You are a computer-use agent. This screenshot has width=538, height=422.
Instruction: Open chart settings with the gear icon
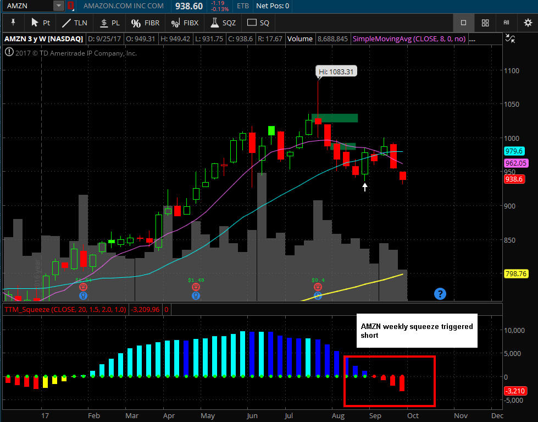pos(528,23)
